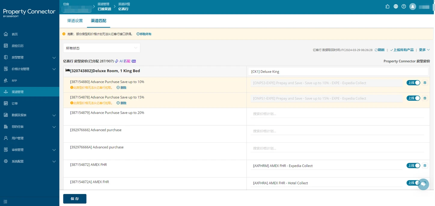Click the 刷新 refresh link

[379, 50]
